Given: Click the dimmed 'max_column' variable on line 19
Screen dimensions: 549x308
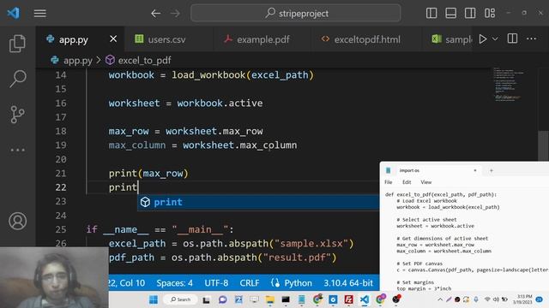Looking at the screenshot, I should coord(137,145).
